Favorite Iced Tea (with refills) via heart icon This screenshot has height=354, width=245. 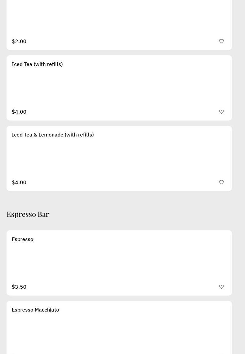coord(221,112)
